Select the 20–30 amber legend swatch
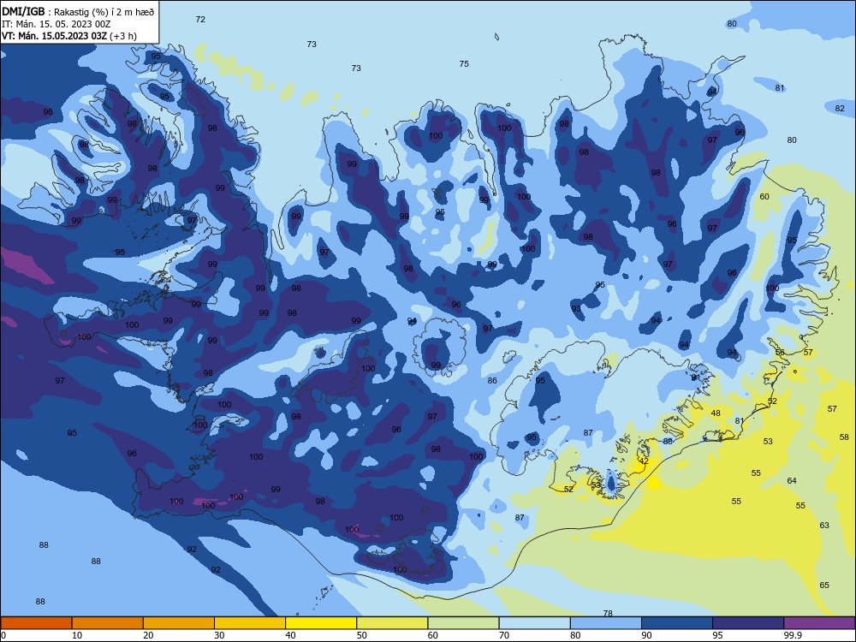Viewport: 856px width, 642px height. [x=179, y=623]
